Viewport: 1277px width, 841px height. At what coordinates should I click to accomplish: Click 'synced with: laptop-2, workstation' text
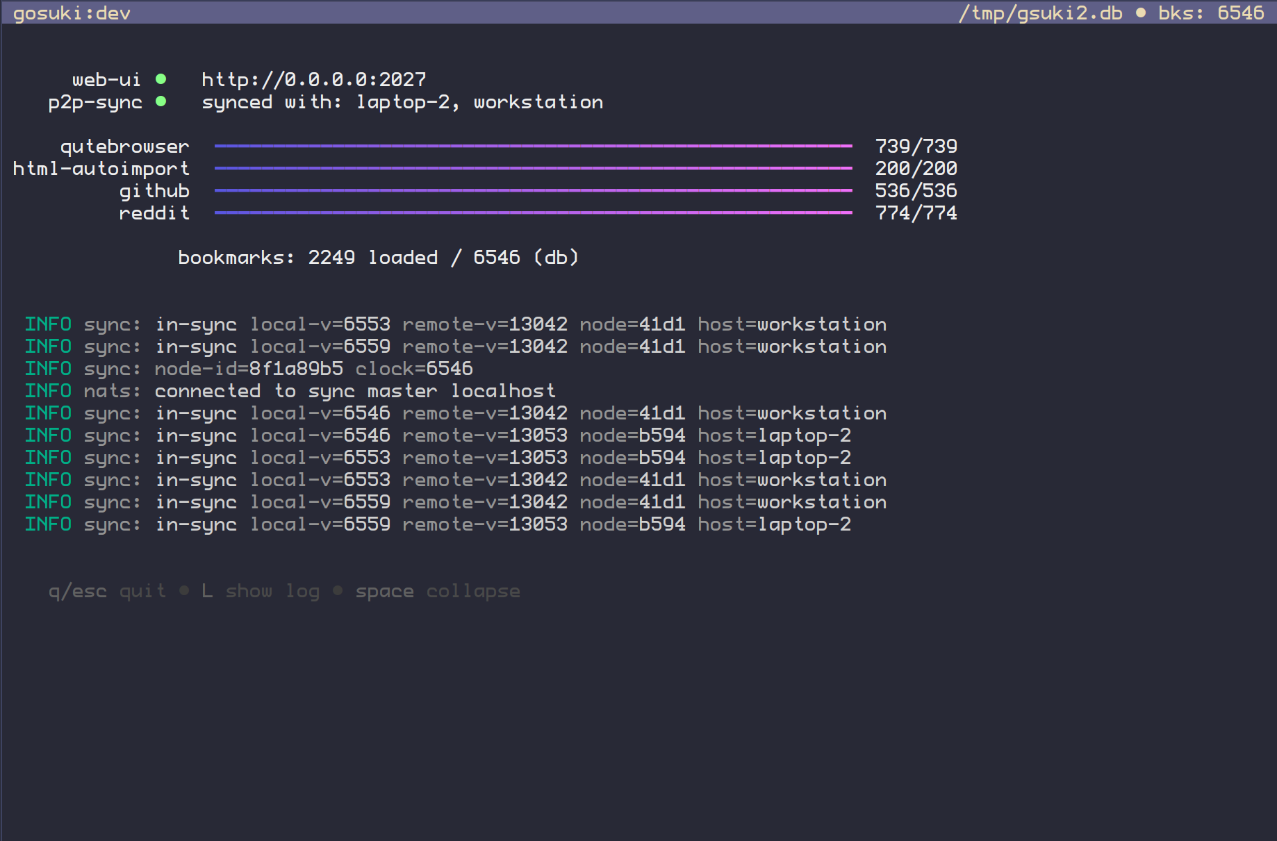[x=402, y=102]
